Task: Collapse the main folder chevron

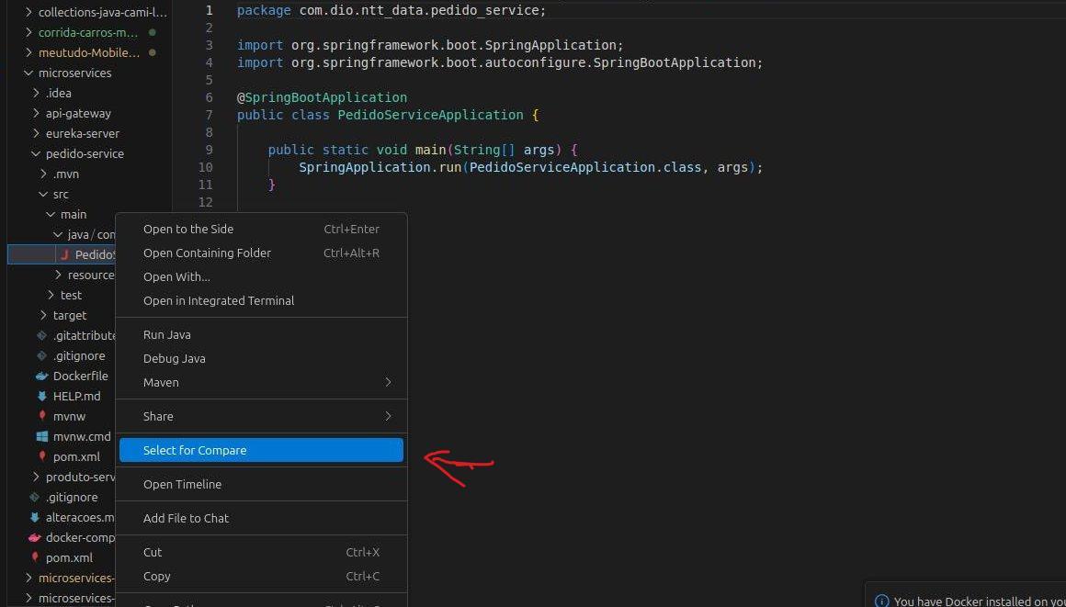Action: tap(51, 214)
